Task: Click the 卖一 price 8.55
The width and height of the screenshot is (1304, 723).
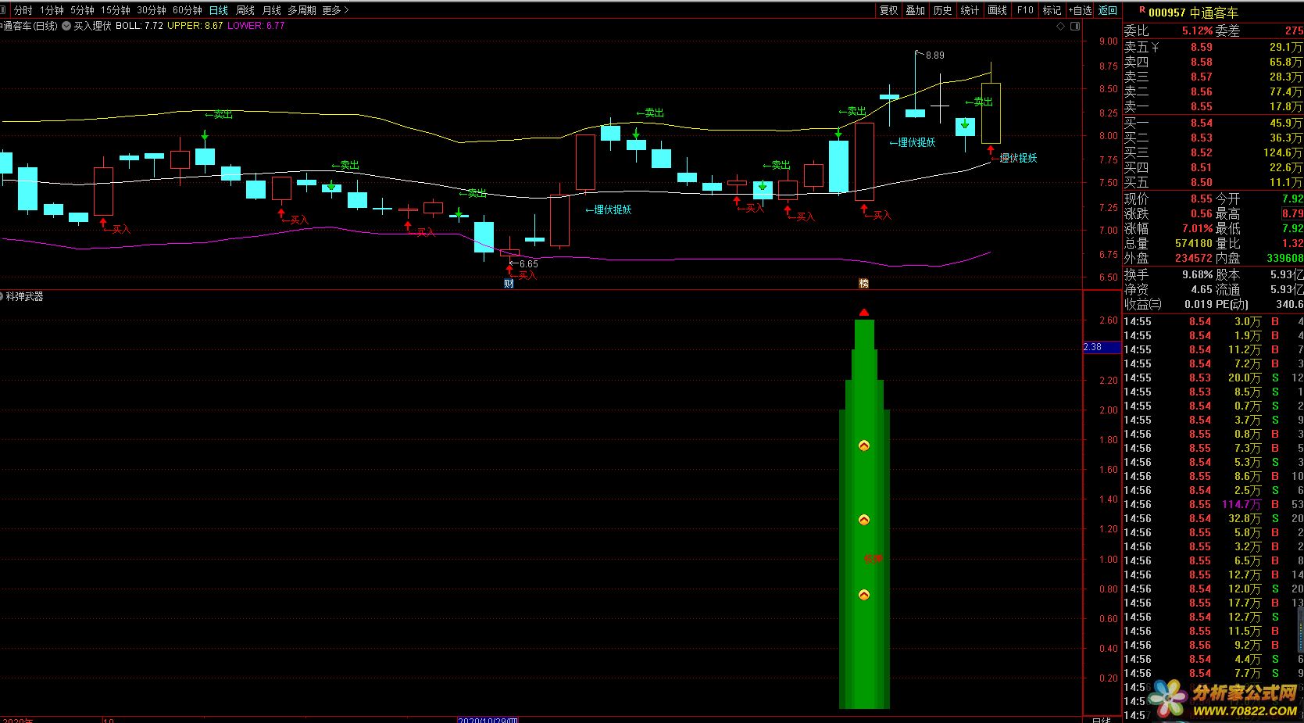Action: [x=1202, y=106]
